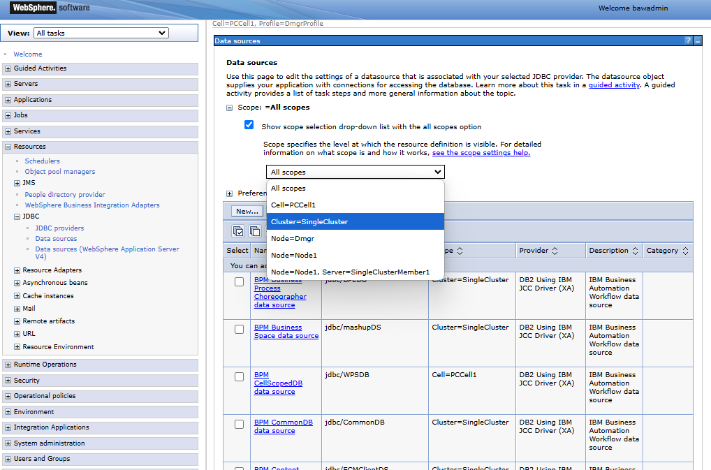Open the help question mark icon
Screen dimensions: 711x470
(688, 41)
